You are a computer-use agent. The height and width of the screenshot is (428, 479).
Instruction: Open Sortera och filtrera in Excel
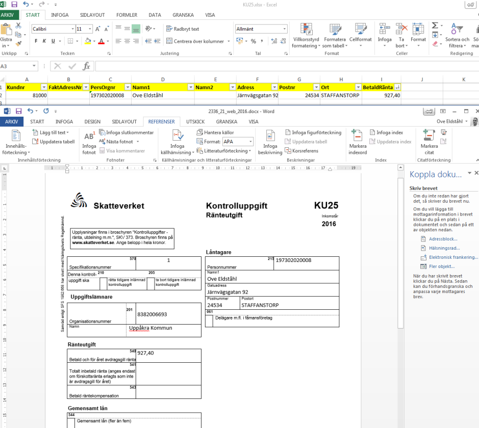(x=457, y=35)
